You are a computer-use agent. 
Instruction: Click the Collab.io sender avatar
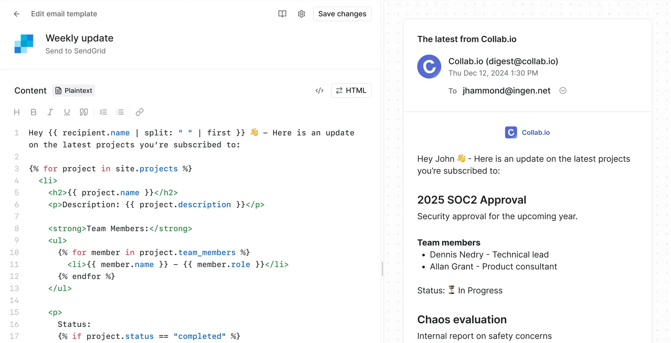click(x=429, y=67)
